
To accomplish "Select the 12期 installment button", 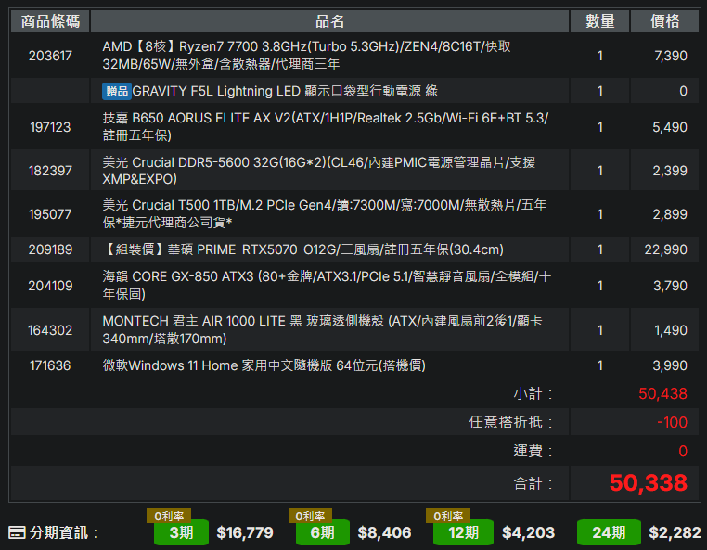I will point(463,532).
